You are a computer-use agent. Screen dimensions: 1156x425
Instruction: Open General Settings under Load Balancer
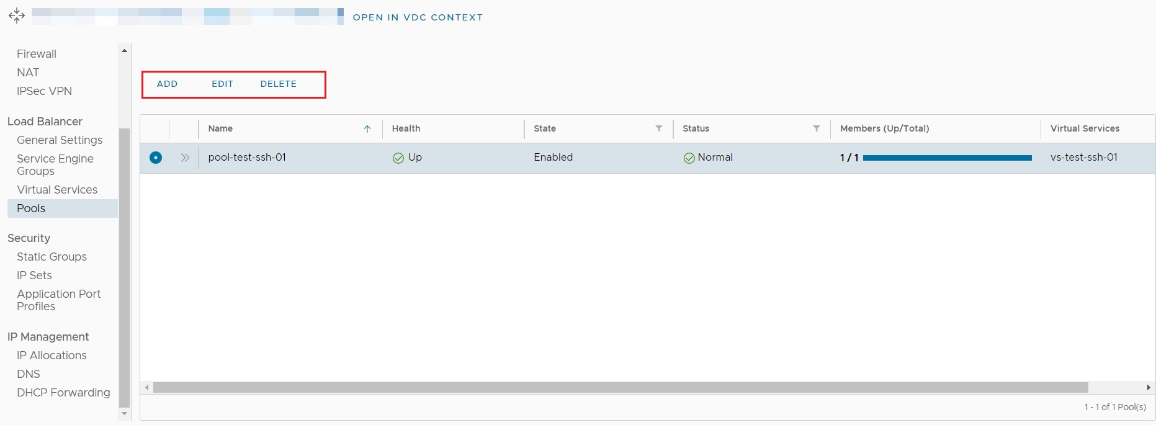pyautogui.click(x=60, y=140)
